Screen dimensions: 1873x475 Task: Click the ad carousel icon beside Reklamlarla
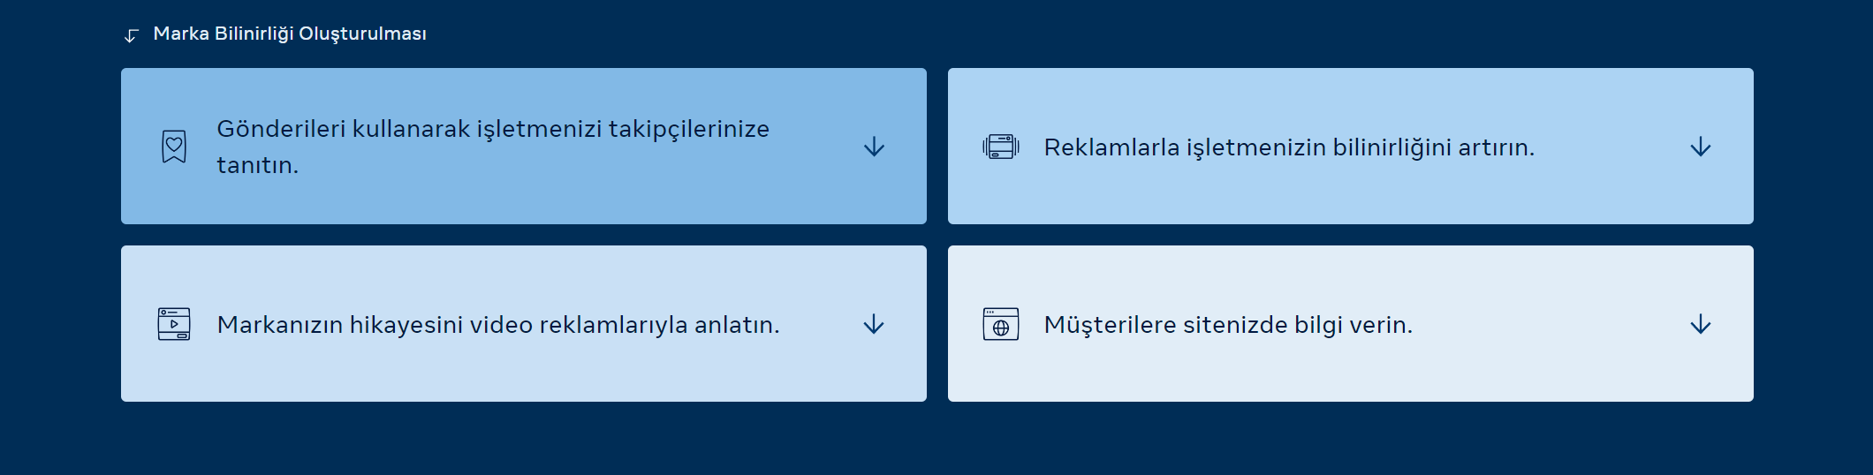tap(1001, 147)
